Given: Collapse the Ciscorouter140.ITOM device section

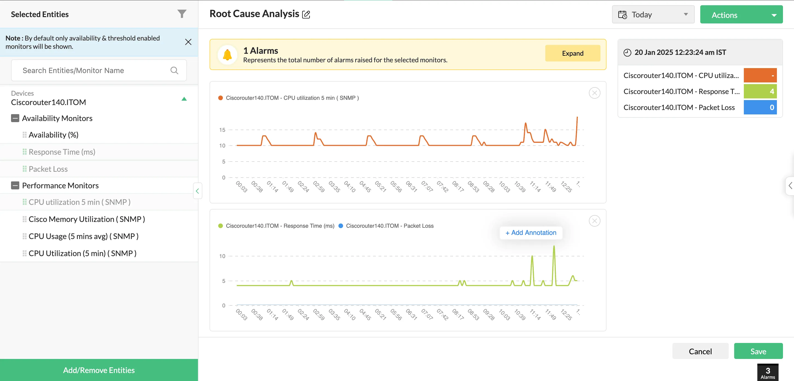Looking at the screenshot, I should 184,99.
